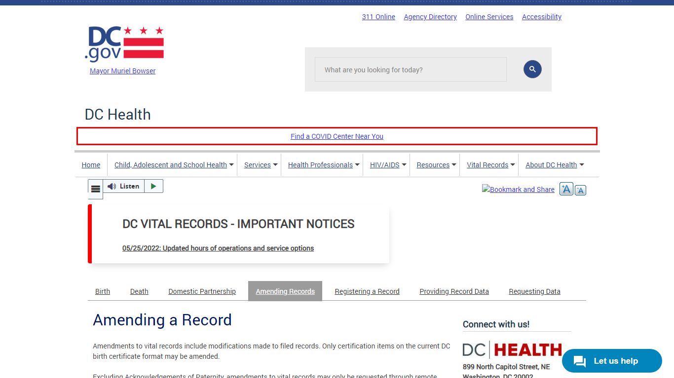This screenshot has height=378, width=674.
Task: Open the Services menu link
Action: pyautogui.click(x=258, y=165)
